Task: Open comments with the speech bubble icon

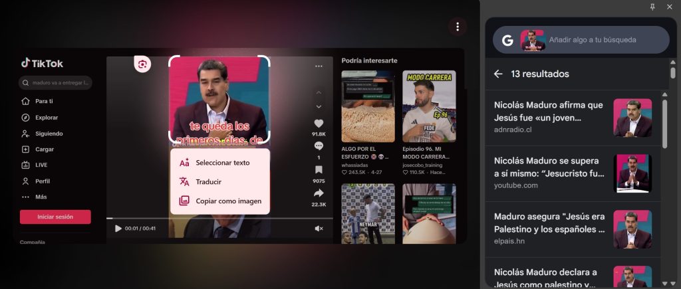Action: point(319,146)
